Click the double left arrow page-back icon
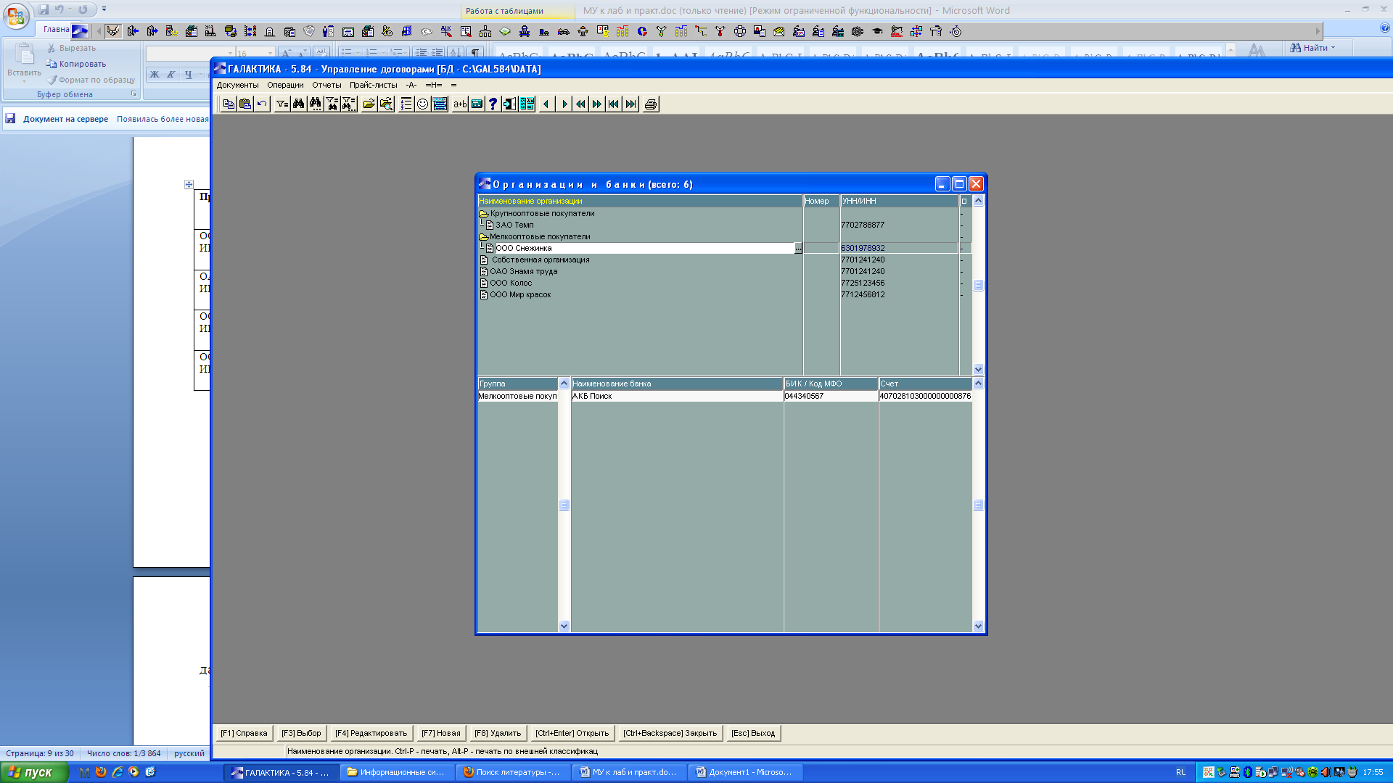The width and height of the screenshot is (1393, 783). (x=580, y=104)
